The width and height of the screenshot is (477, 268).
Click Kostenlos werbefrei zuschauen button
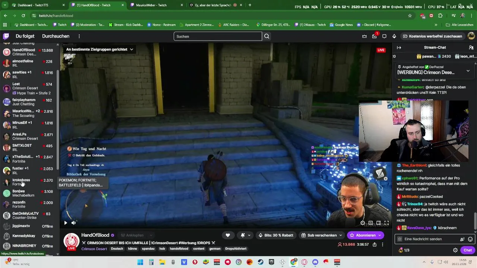(432, 36)
